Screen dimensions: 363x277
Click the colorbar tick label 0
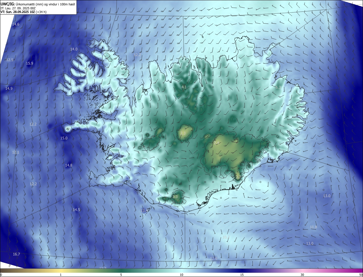coord(1,275)
